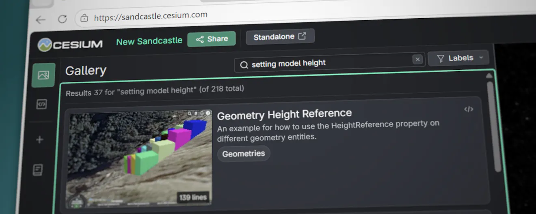View code for Geometry Height Reference
536x214 pixels.
coord(469,109)
